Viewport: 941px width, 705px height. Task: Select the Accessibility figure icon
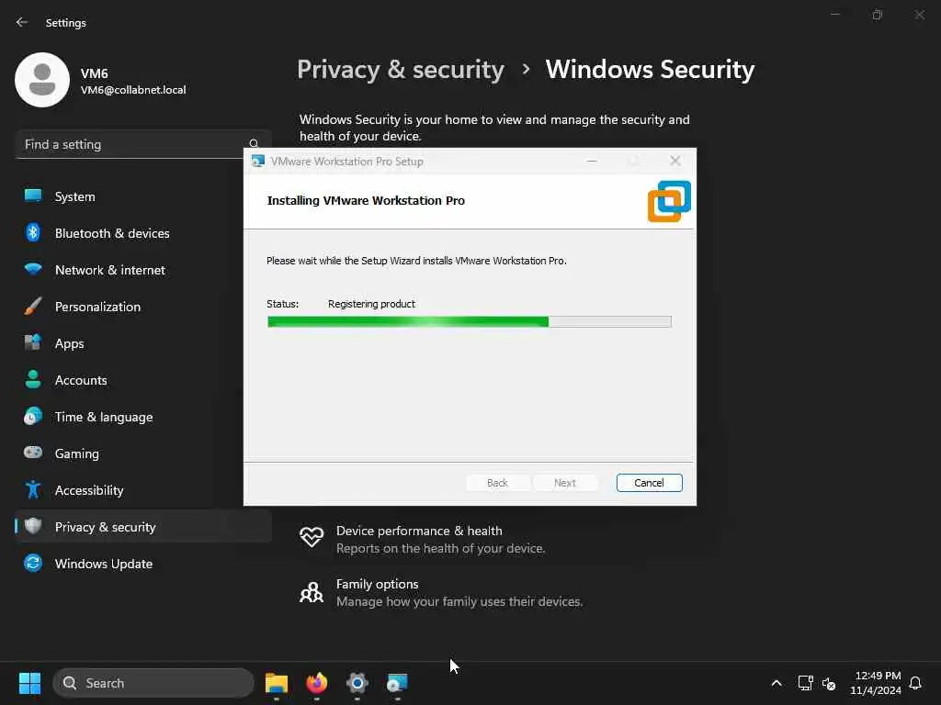click(x=33, y=490)
